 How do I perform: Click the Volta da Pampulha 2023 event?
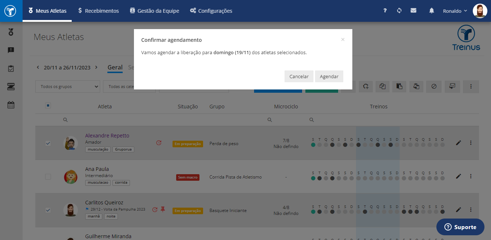[115, 209]
